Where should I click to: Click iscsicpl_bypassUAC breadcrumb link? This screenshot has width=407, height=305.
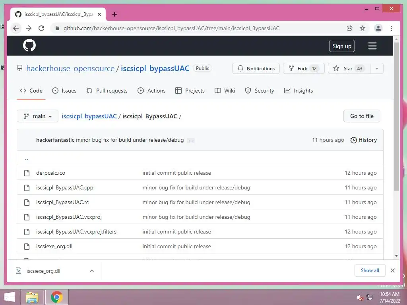(89, 116)
